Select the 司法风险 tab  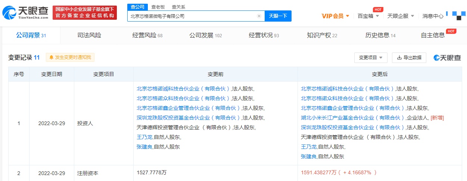[x=89, y=35]
